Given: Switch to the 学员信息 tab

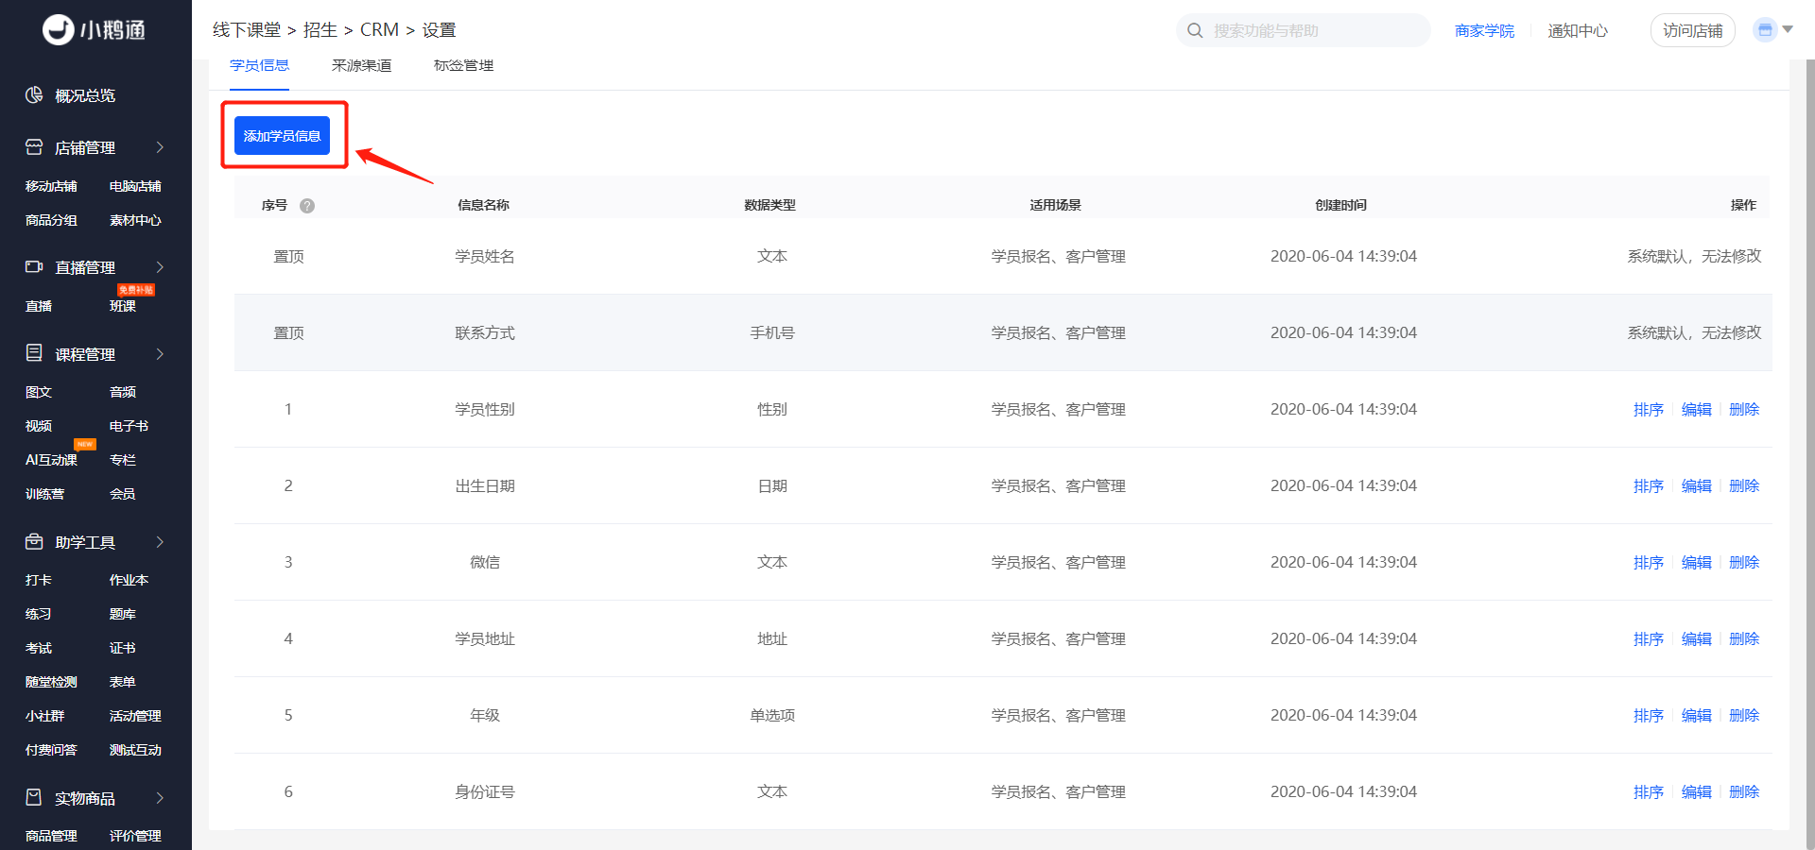Looking at the screenshot, I should (259, 65).
